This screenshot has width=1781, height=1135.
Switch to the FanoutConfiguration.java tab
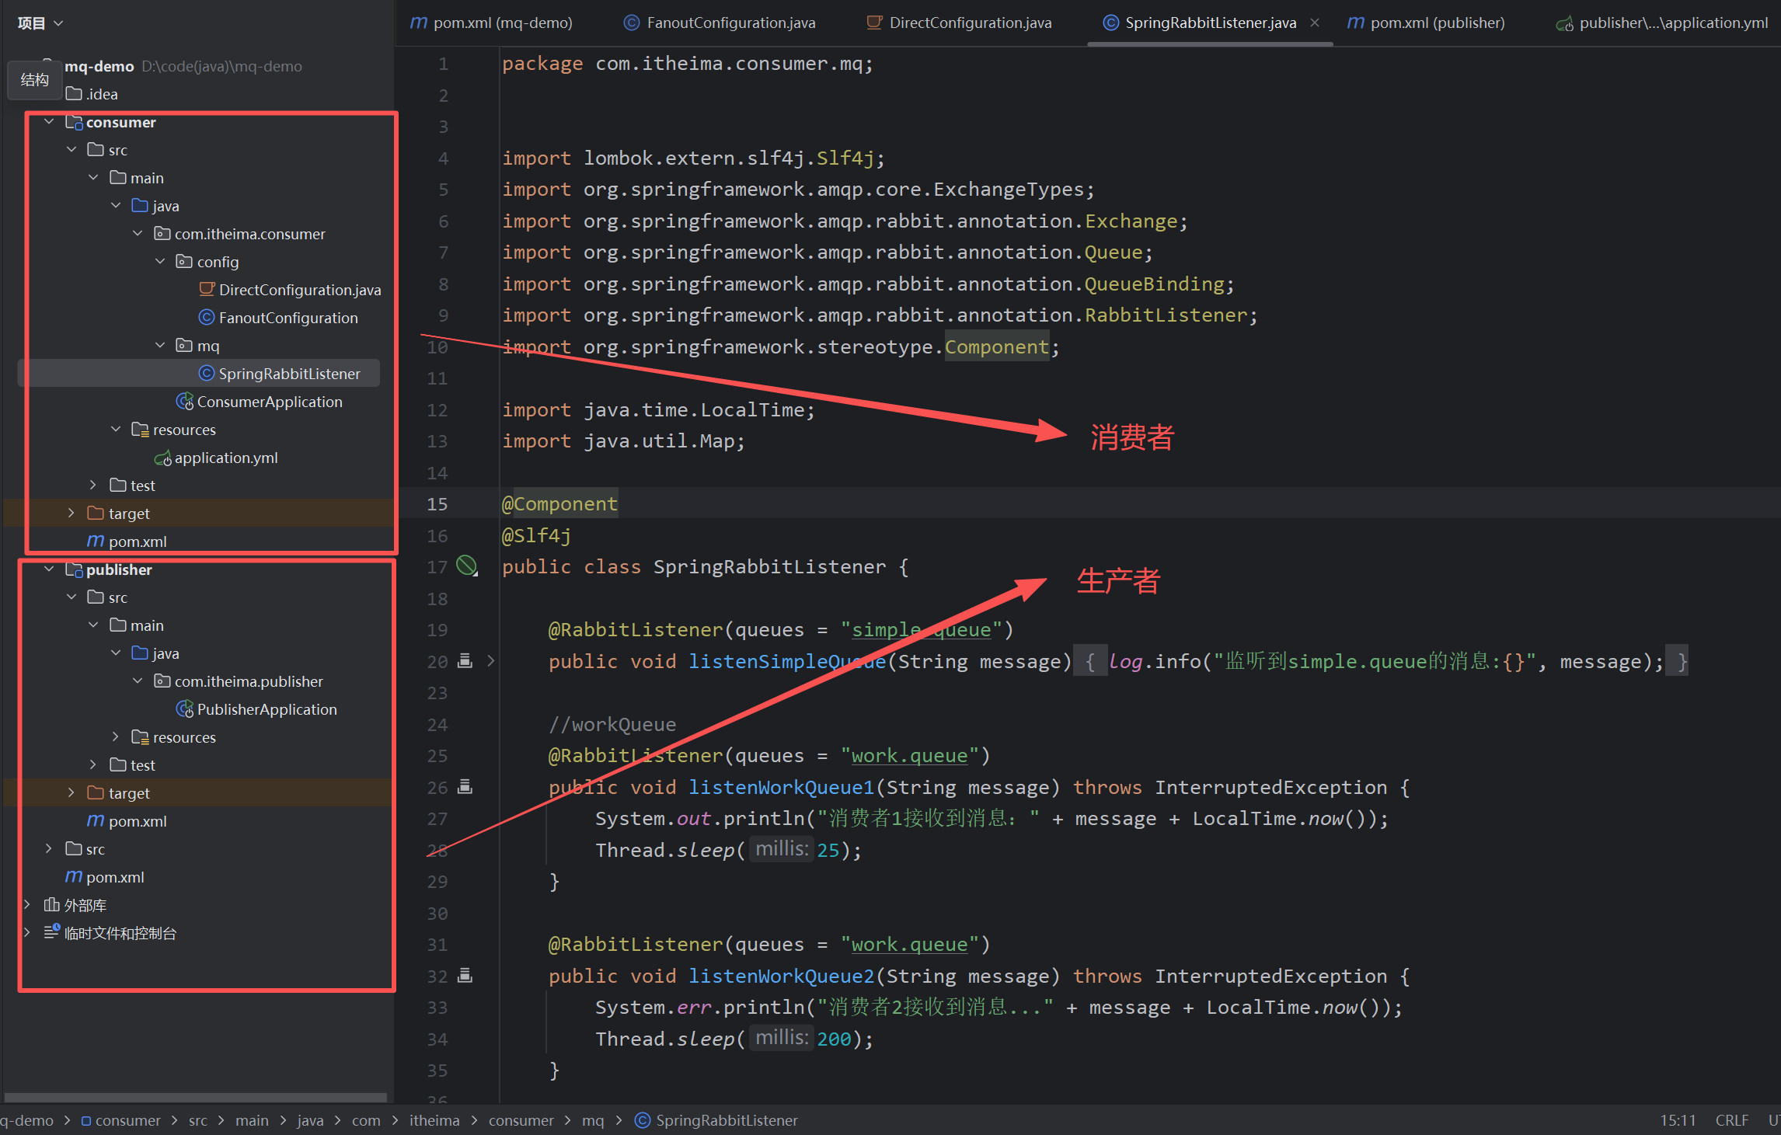pyautogui.click(x=730, y=23)
